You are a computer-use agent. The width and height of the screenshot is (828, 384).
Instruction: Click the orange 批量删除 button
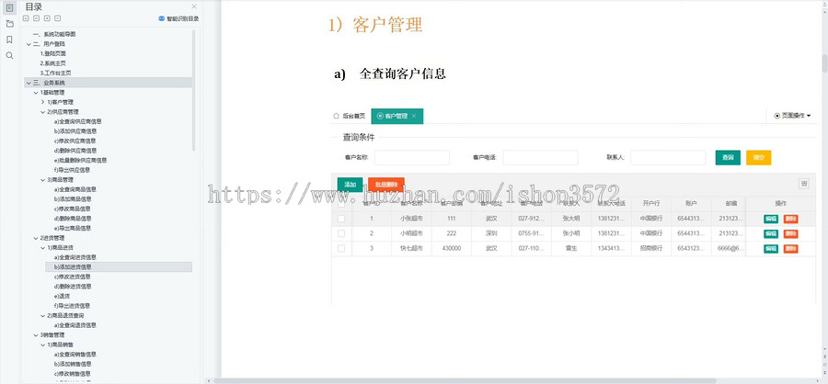pos(386,185)
